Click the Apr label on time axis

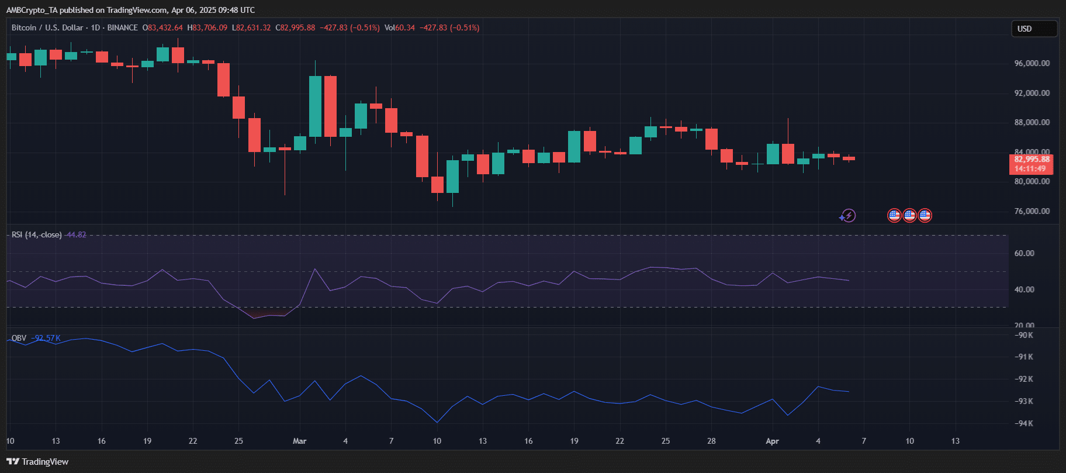pos(772,441)
